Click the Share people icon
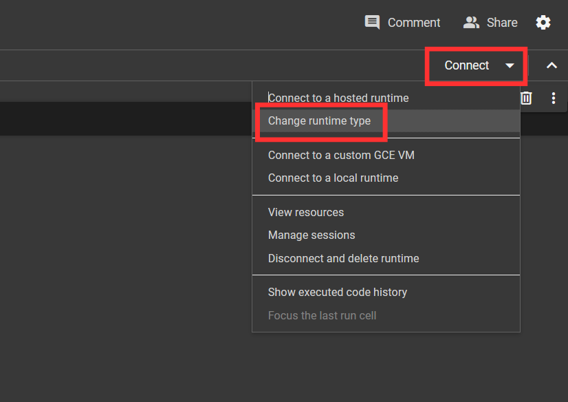The width and height of the screenshot is (568, 402). coord(471,23)
